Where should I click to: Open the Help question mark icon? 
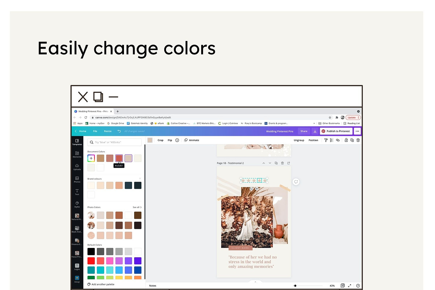pos(358,286)
